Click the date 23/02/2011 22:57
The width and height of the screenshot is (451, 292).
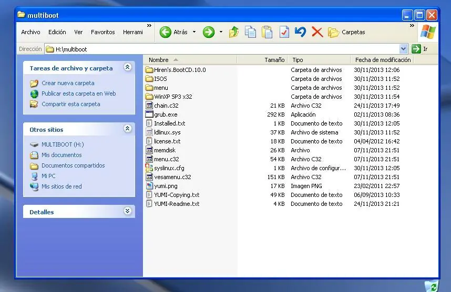tap(376, 186)
